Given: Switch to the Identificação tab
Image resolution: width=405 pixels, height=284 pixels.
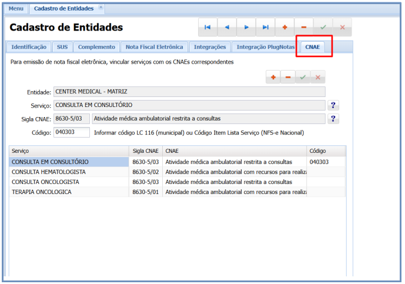Looking at the screenshot, I should point(29,46).
